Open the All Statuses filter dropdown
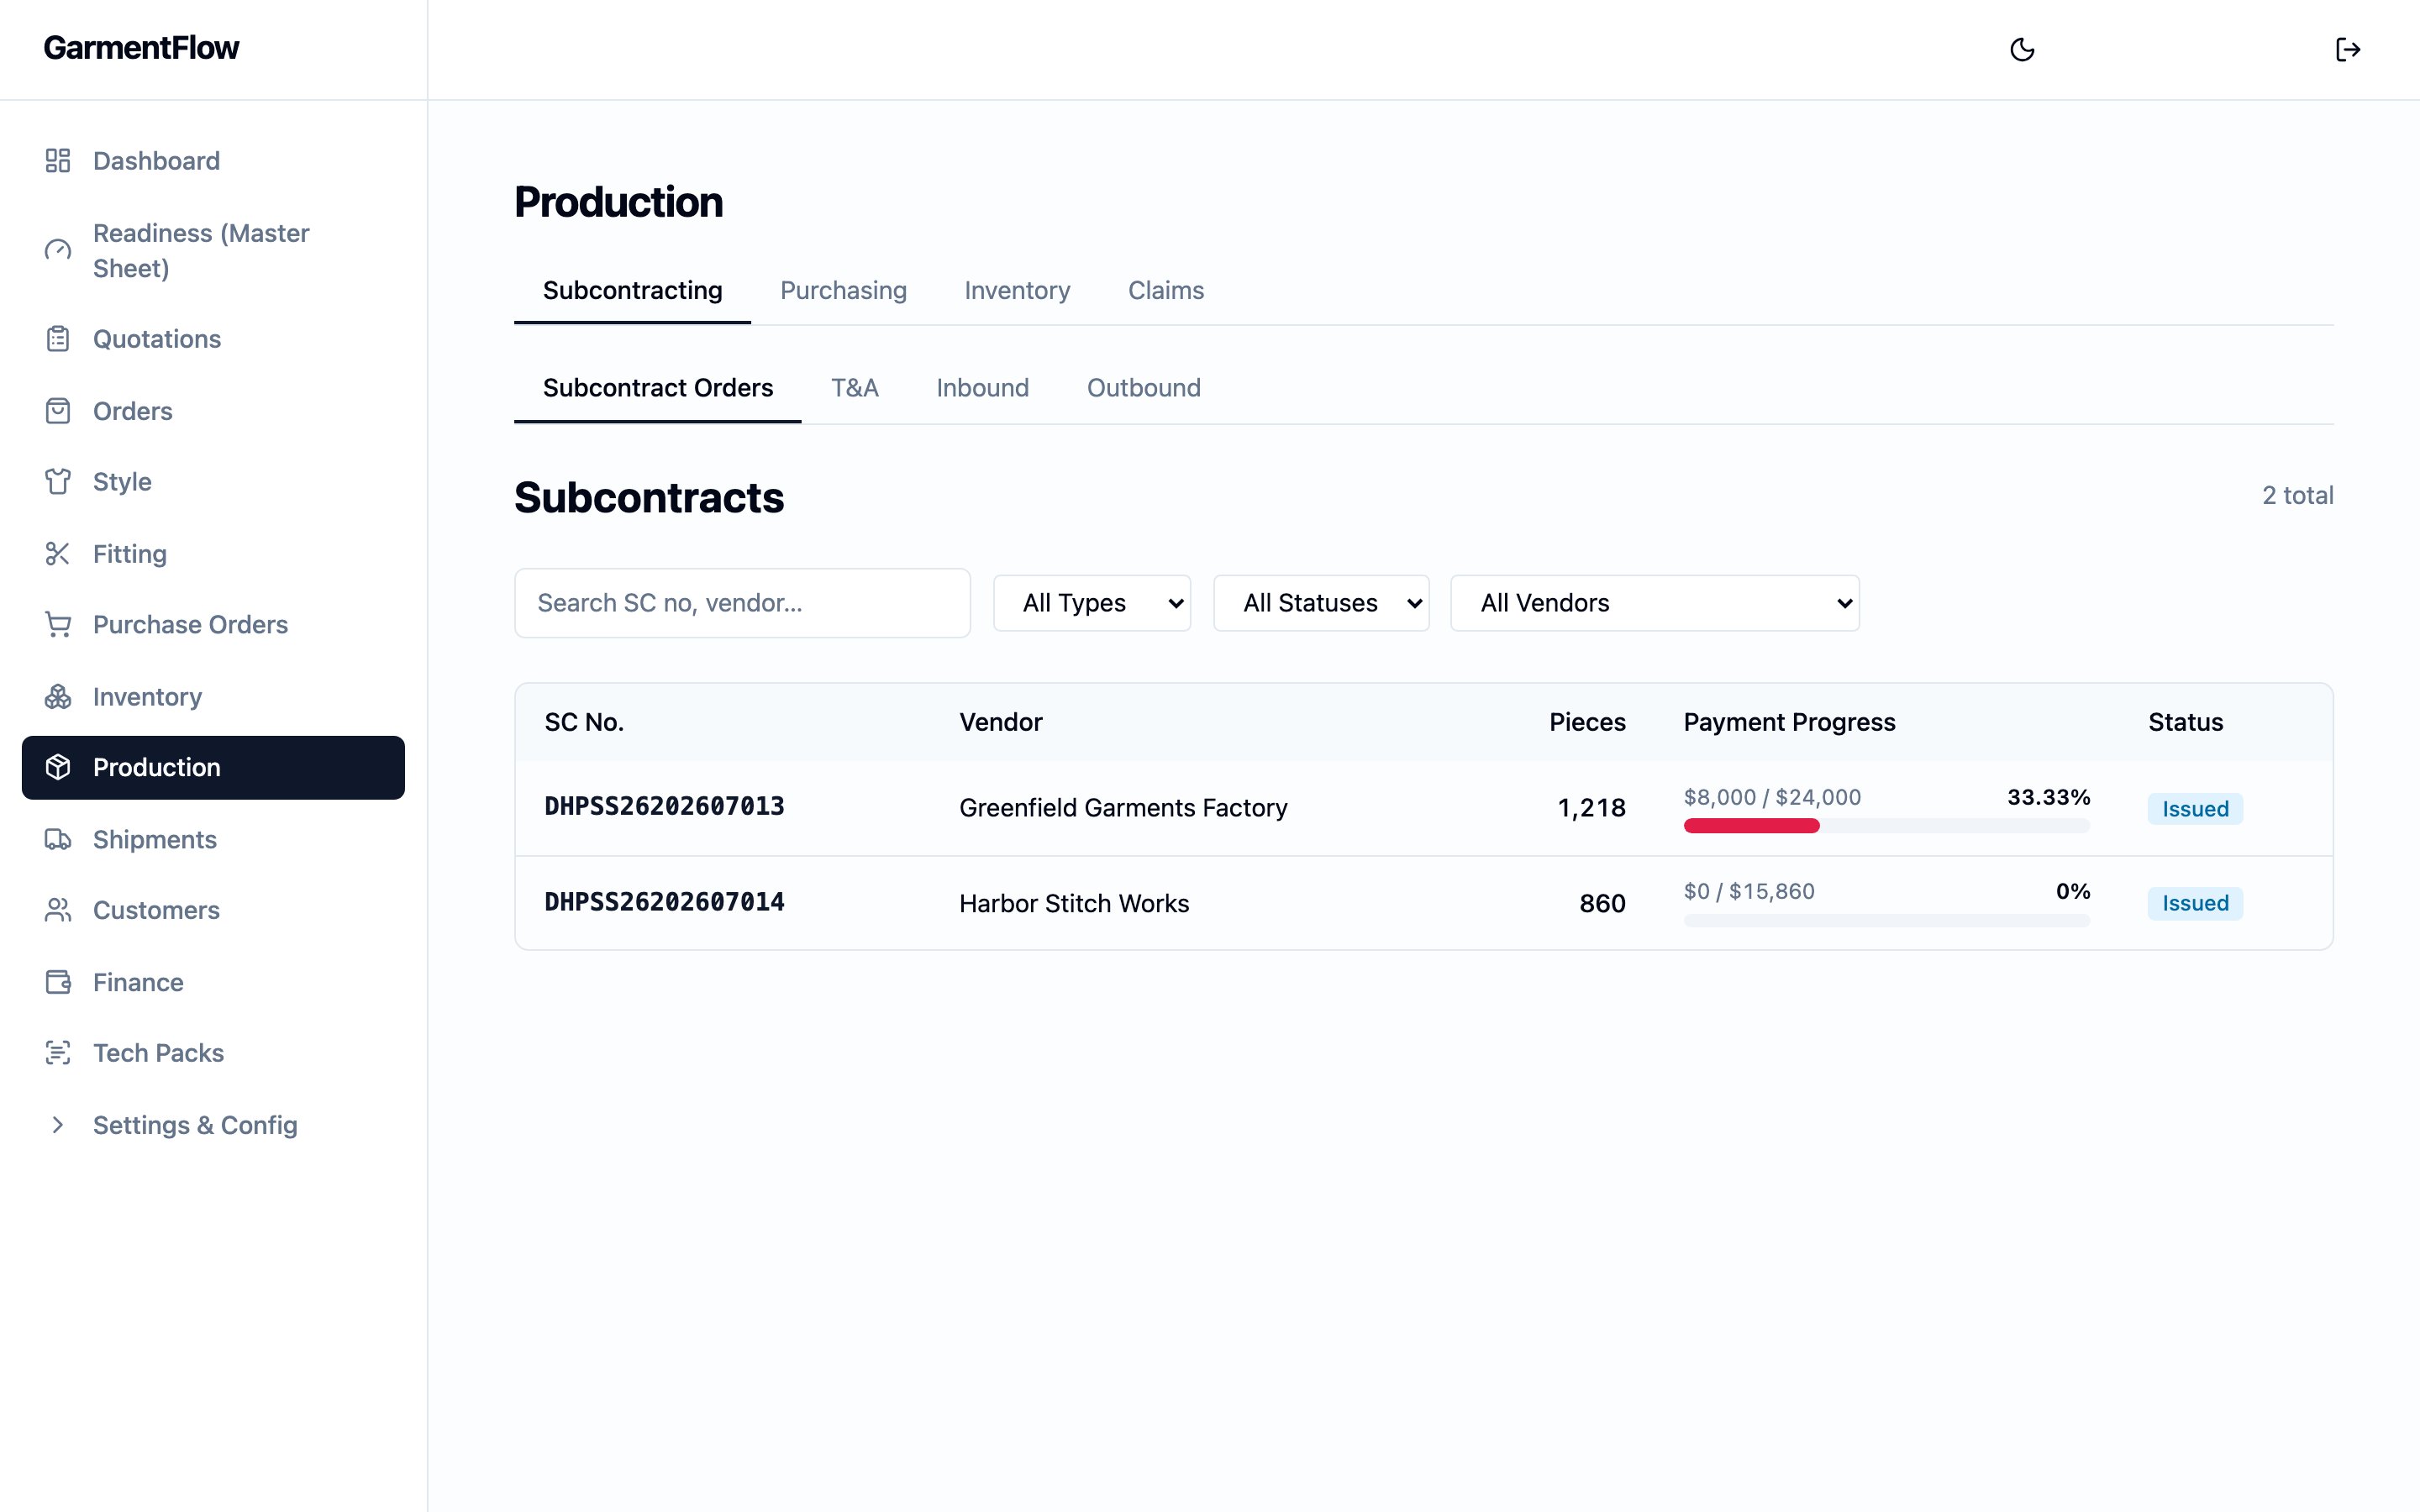2420x1512 pixels. tap(1321, 603)
